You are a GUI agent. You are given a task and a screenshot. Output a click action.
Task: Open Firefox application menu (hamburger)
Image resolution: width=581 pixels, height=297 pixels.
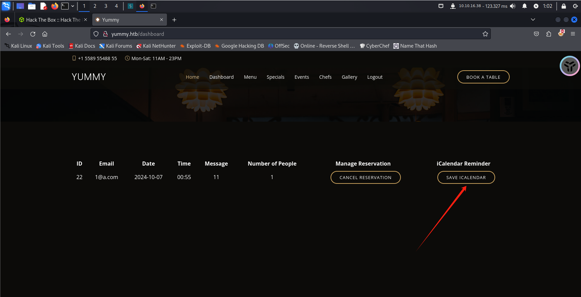pyautogui.click(x=573, y=34)
